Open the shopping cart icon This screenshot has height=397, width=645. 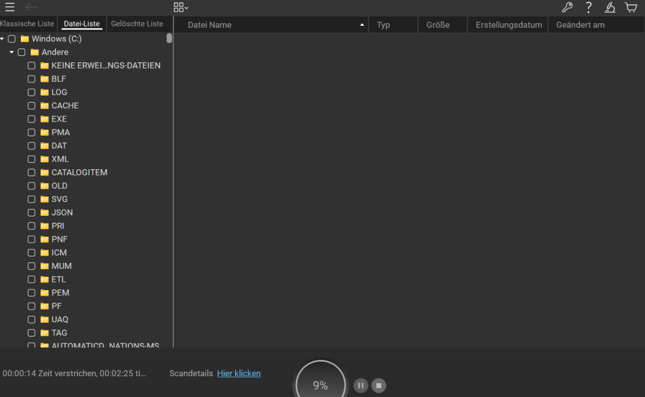pos(631,8)
